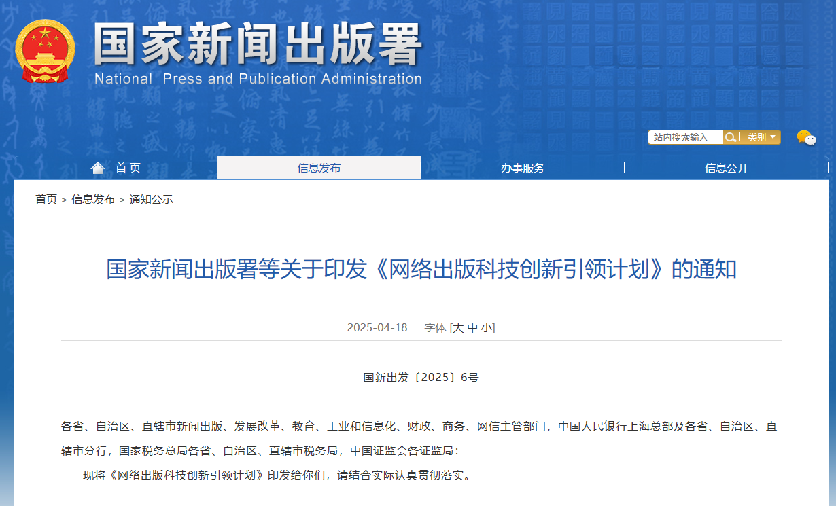Open the WeChat chat bubble icon

point(806,138)
